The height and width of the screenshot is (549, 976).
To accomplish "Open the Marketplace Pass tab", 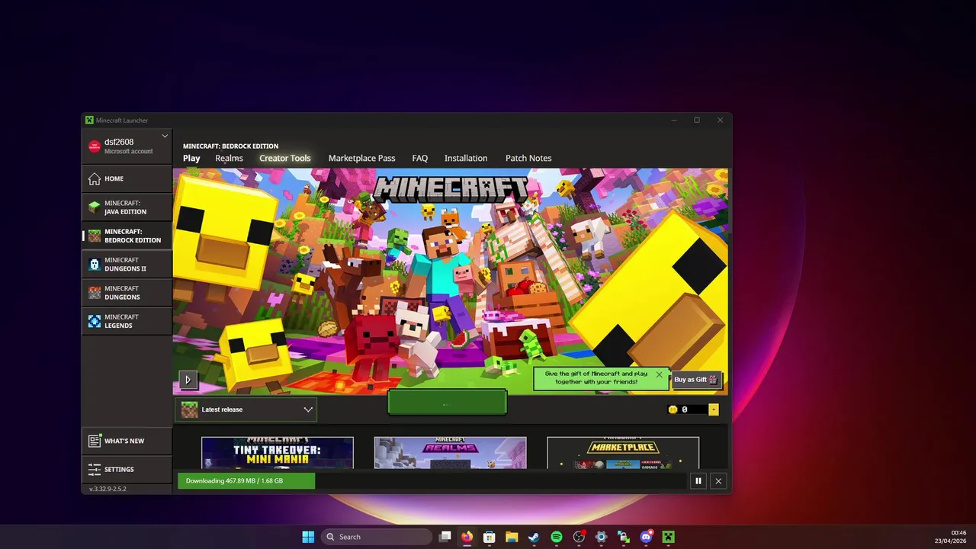I will 361,158.
